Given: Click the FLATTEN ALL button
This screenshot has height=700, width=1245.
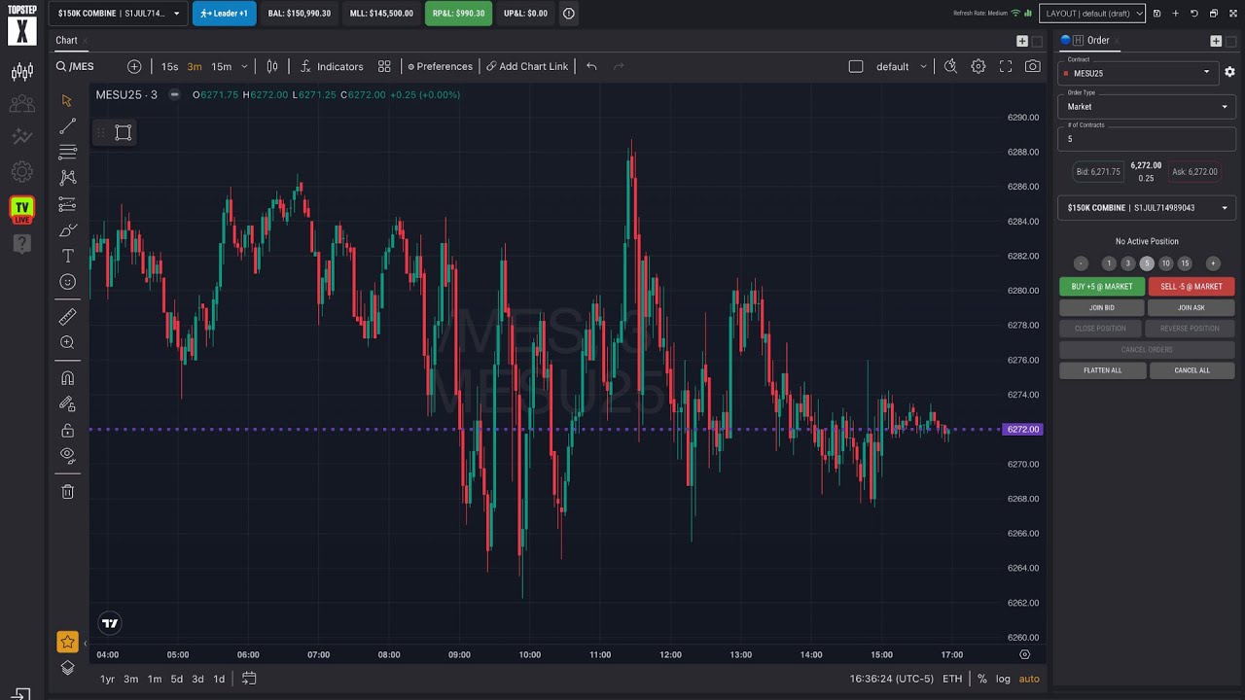Looking at the screenshot, I should [1102, 370].
